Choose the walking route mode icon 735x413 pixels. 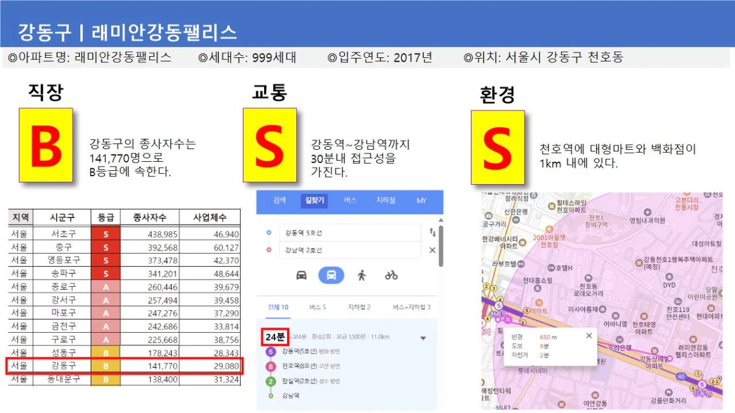(361, 275)
